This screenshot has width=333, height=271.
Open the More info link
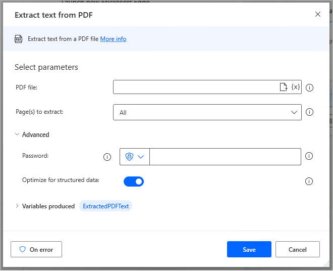(x=113, y=39)
